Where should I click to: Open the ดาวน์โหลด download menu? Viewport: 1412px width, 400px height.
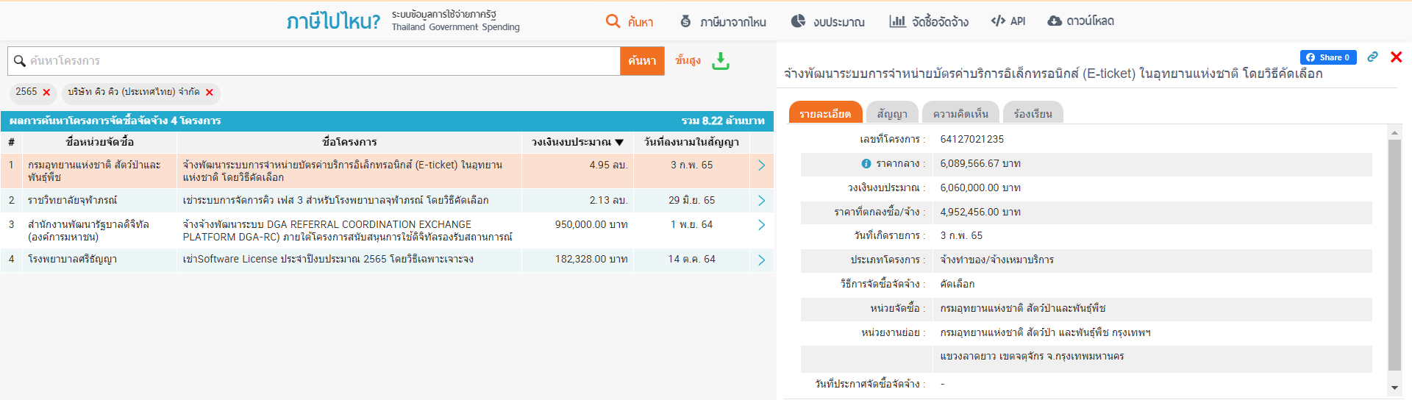click(1080, 21)
